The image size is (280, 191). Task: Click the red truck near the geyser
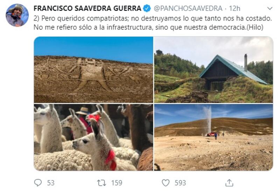211,134
